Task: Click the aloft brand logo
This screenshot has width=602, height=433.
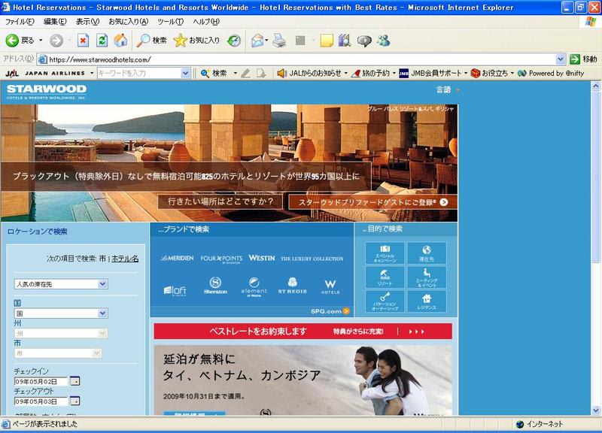Action: 175,291
